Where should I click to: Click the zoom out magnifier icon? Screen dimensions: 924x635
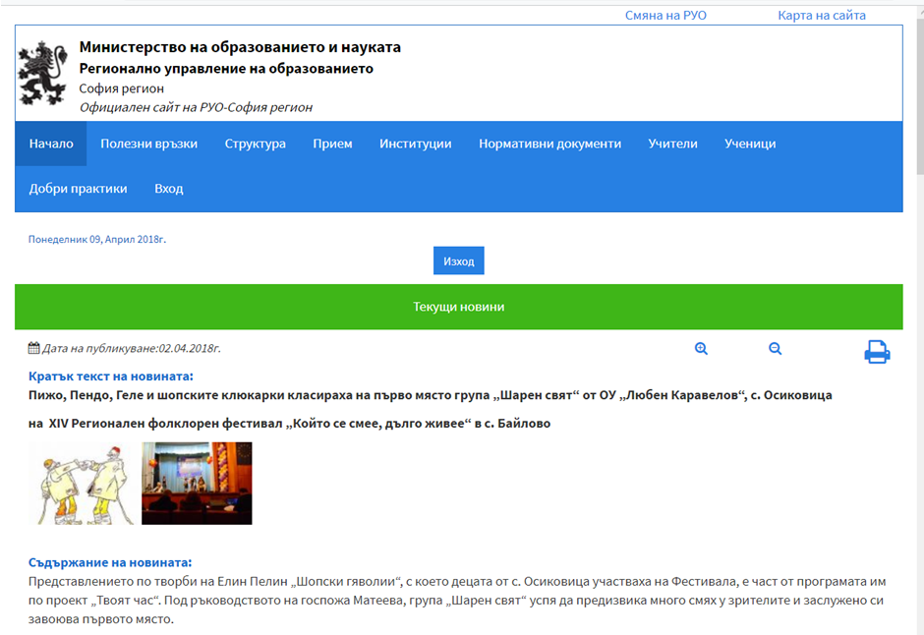(x=775, y=349)
